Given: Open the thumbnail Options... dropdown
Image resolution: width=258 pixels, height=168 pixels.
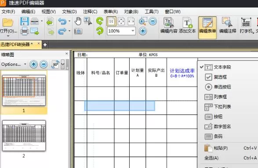Looking at the screenshot, I should (14, 64).
